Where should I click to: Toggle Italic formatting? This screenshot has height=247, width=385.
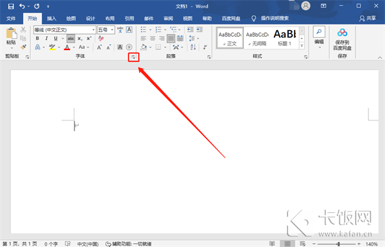(46, 38)
